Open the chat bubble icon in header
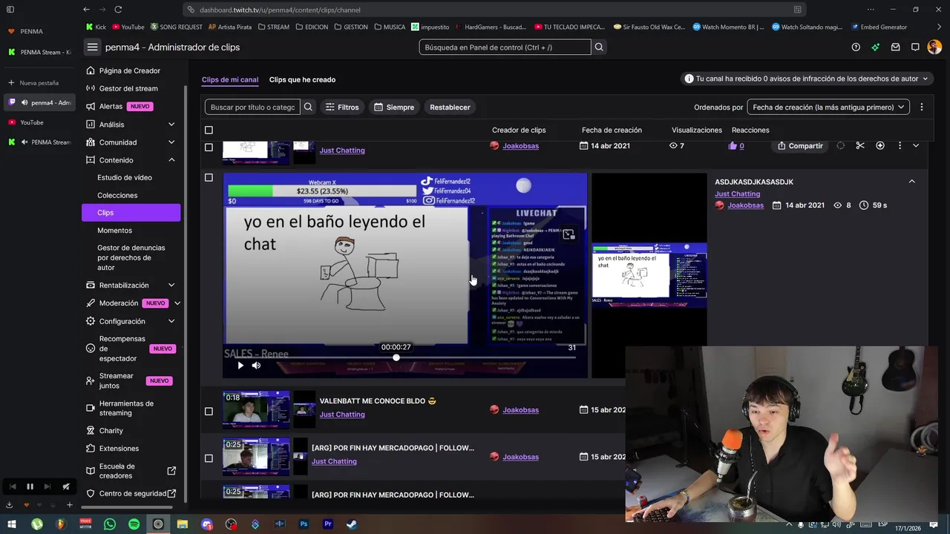Screen dimensions: 950x534 (915, 47)
